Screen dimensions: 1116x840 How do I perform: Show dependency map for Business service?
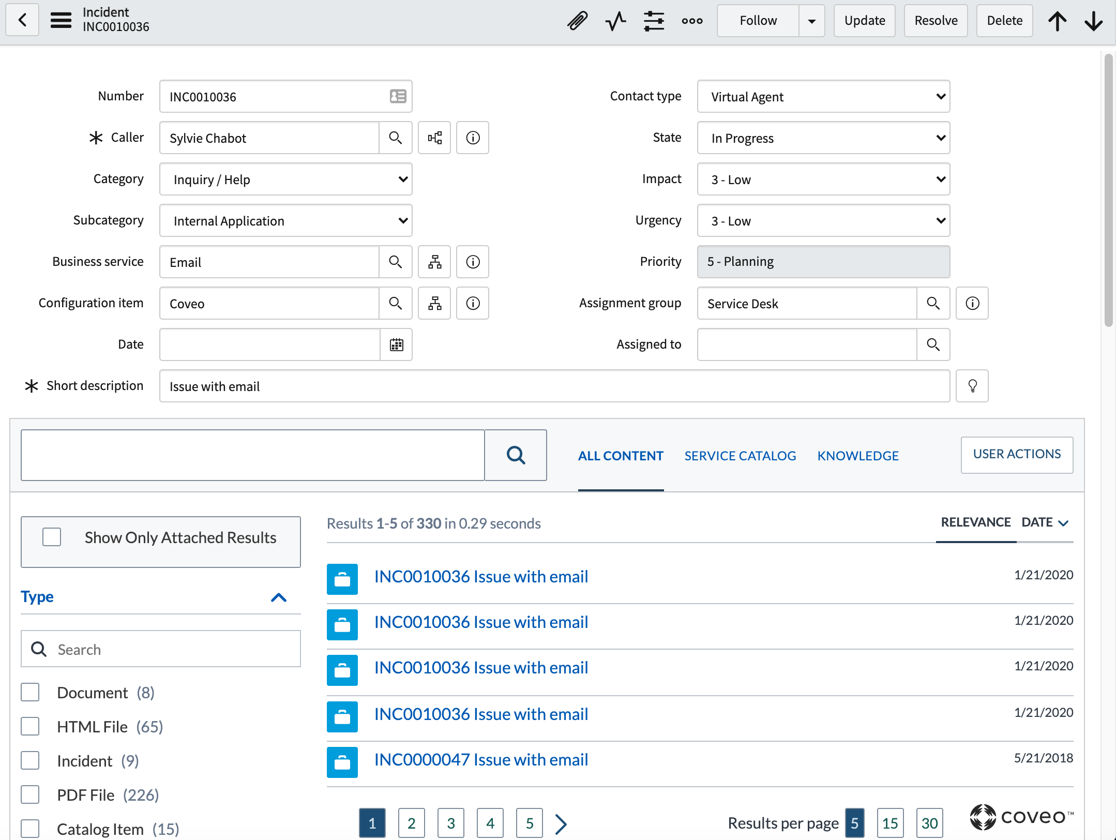tap(434, 262)
